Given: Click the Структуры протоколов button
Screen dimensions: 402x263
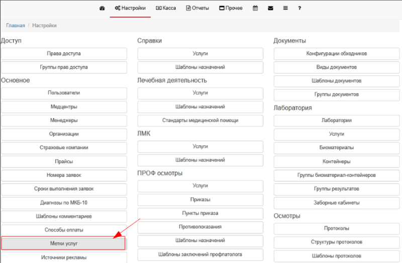Looking at the screenshot, I should pyautogui.click(x=337, y=242).
